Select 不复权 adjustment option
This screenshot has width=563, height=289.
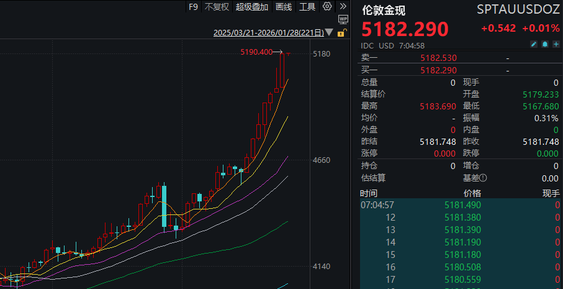[217, 7]
